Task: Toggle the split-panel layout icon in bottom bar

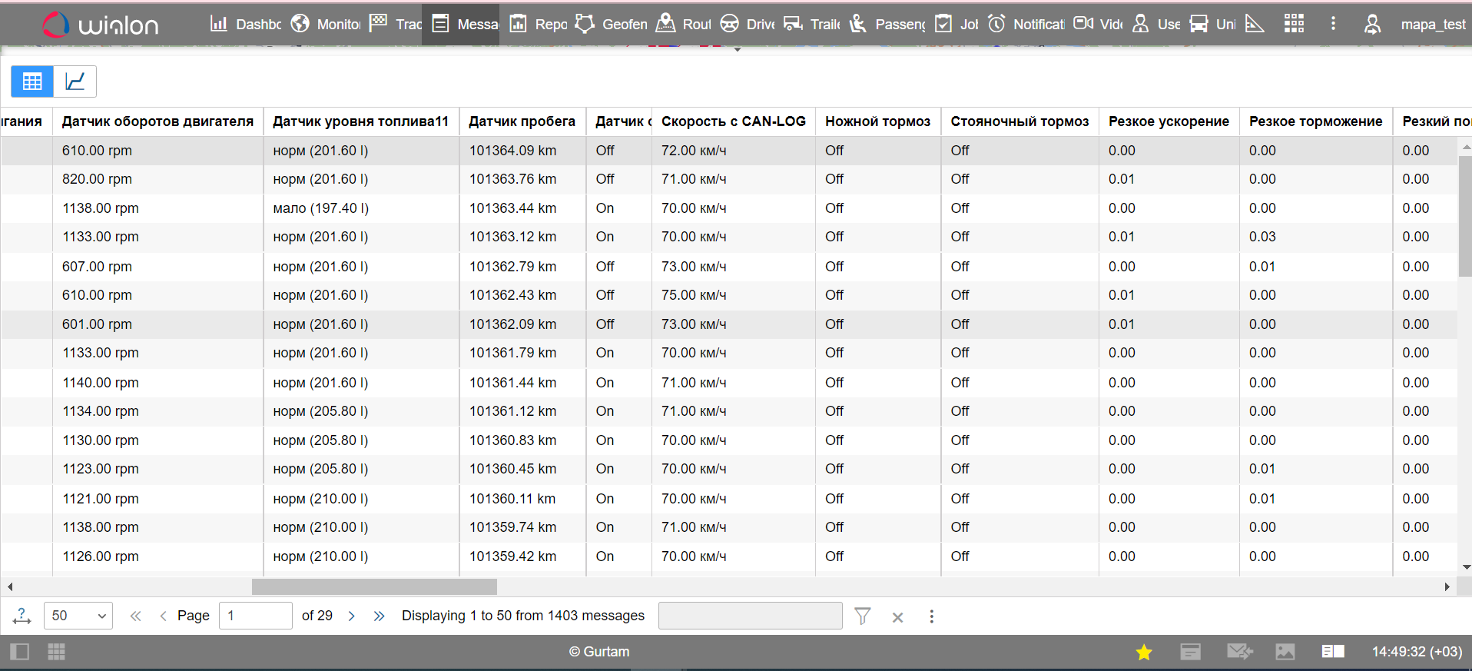Action: coord(1333,652)
